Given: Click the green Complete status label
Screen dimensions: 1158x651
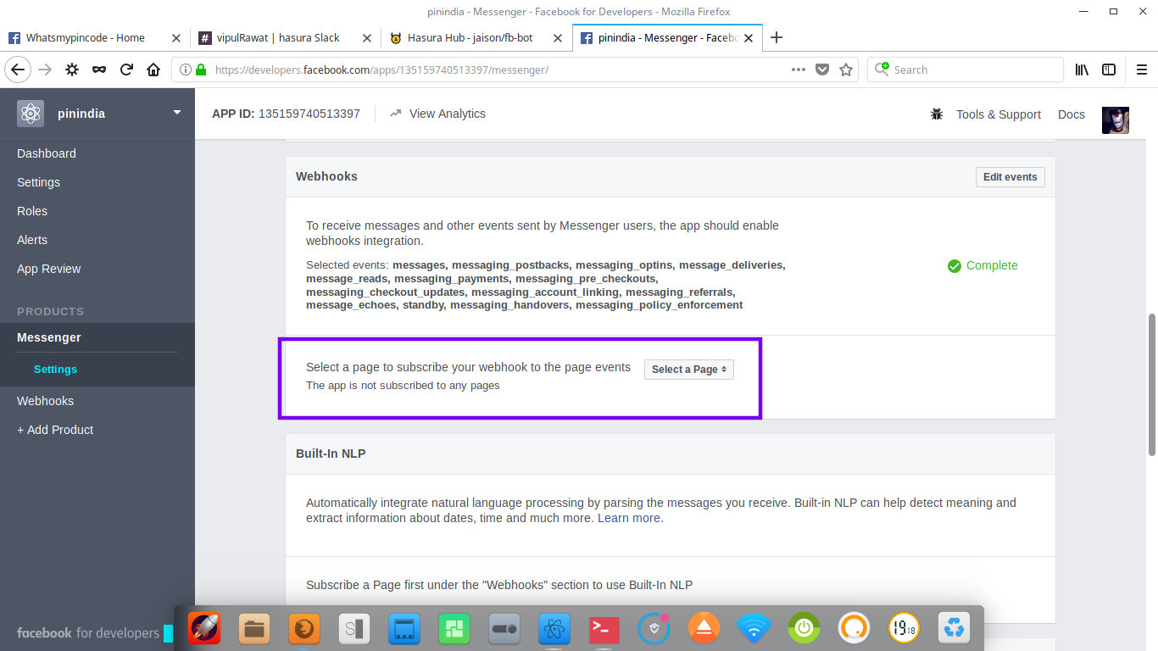Looking at the screenshot, I should pos(983,265).
